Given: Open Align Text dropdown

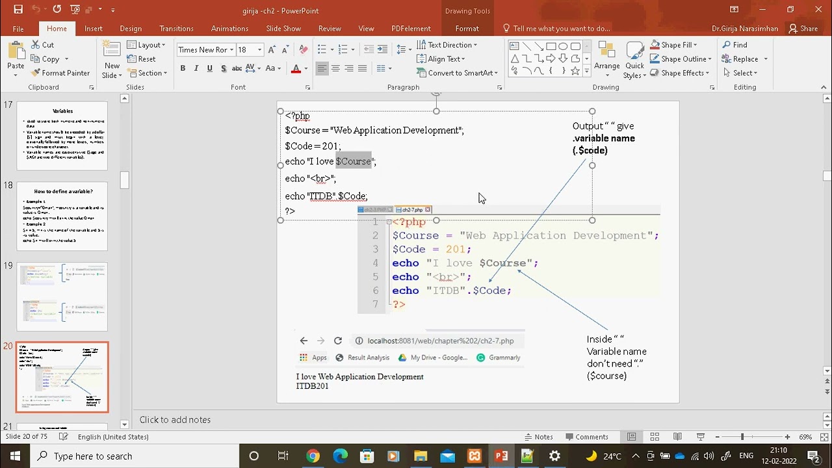Looking at the screenshot, I should coord(440,58).
